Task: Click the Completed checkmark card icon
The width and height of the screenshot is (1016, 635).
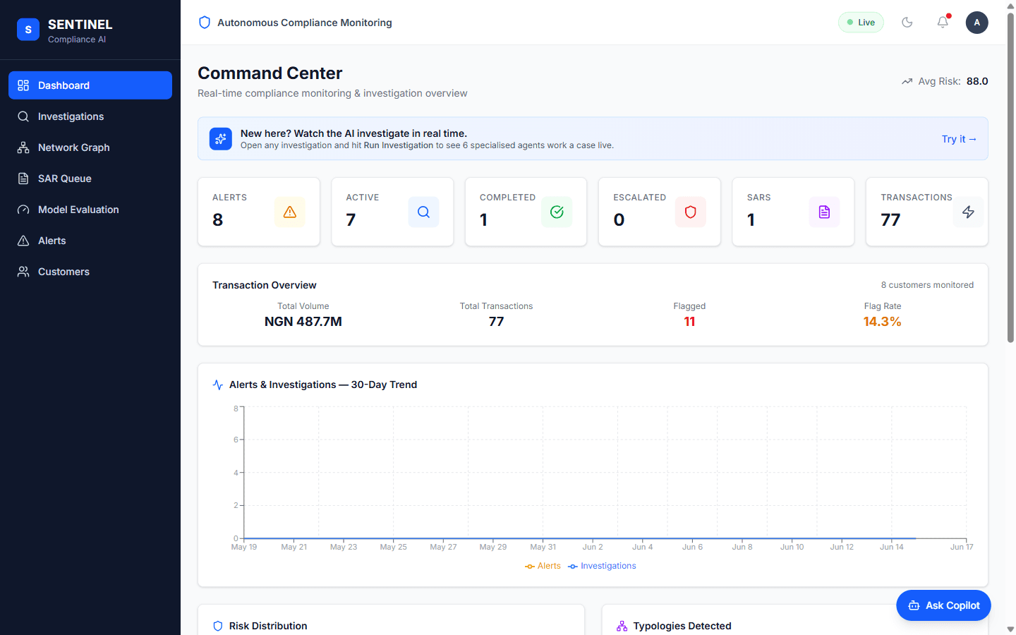Action: pos(557,212)
